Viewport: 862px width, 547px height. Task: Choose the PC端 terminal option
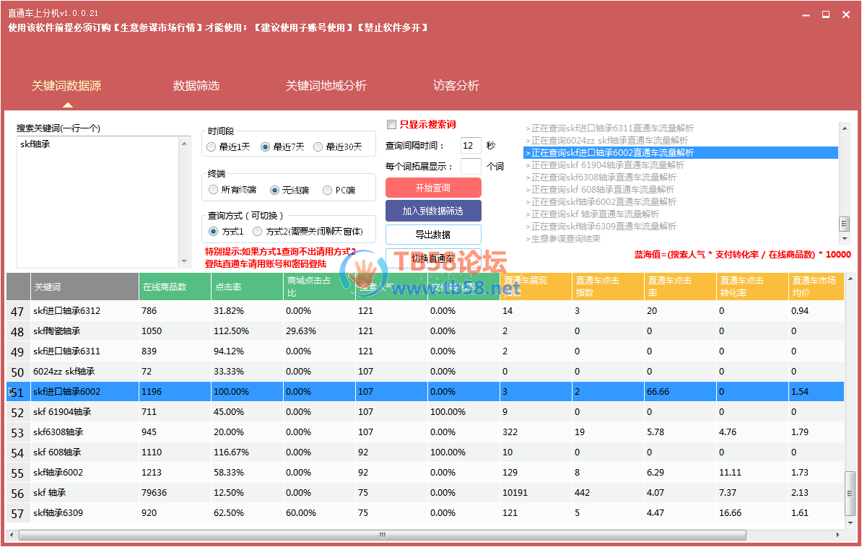pyautogui.click(x=339, y=190)
